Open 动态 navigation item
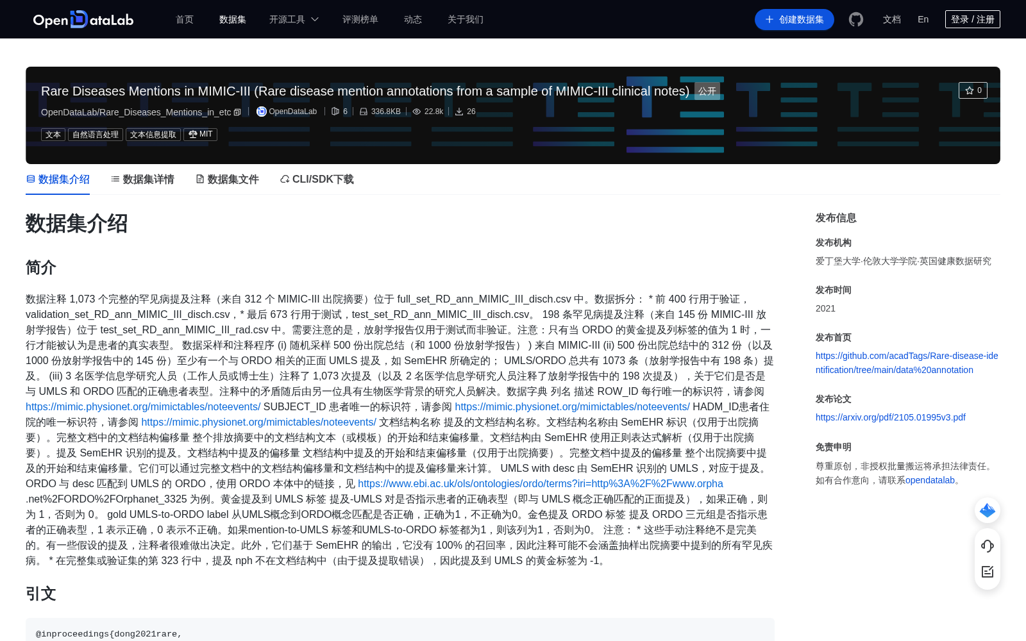Viewport: 1026px width, 641px height. tap(413, 19)
